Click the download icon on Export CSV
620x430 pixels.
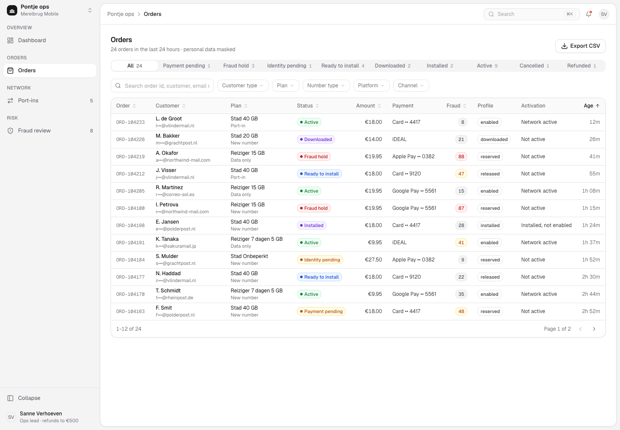[564, 46]
